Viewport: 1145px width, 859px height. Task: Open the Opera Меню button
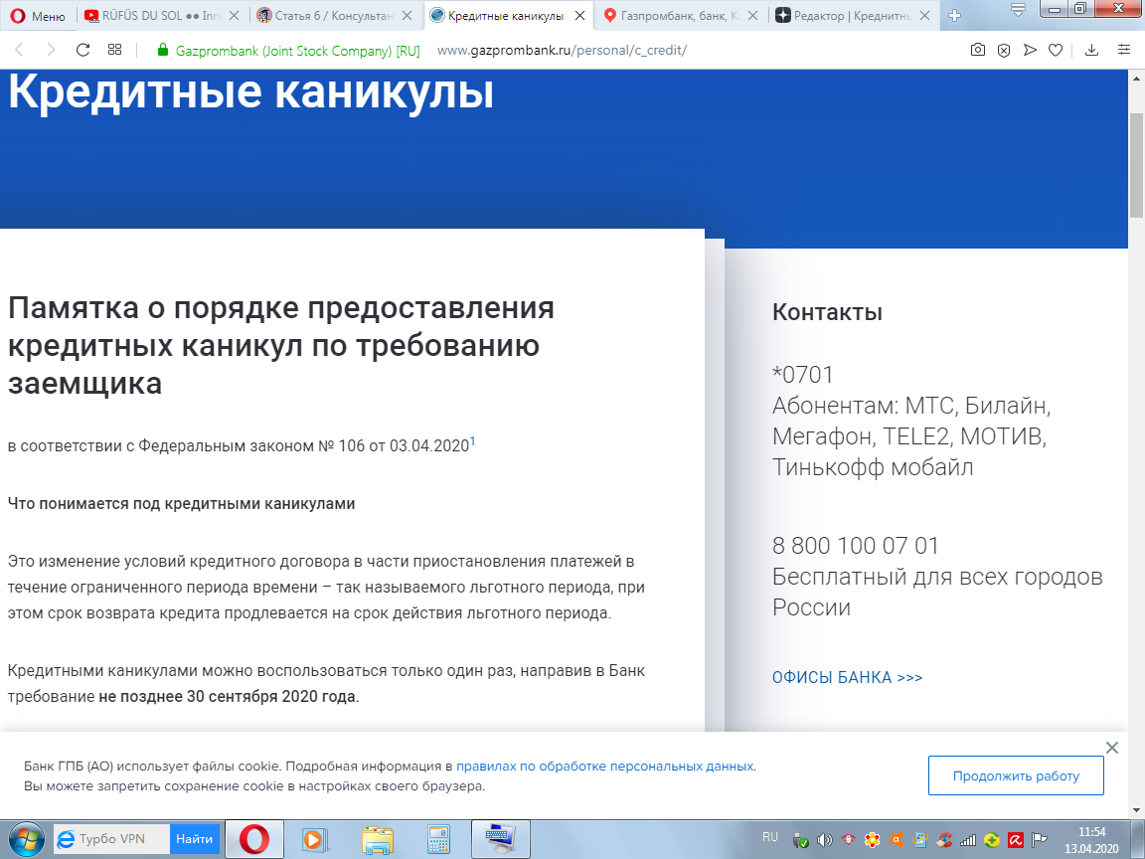click(37, 16)
